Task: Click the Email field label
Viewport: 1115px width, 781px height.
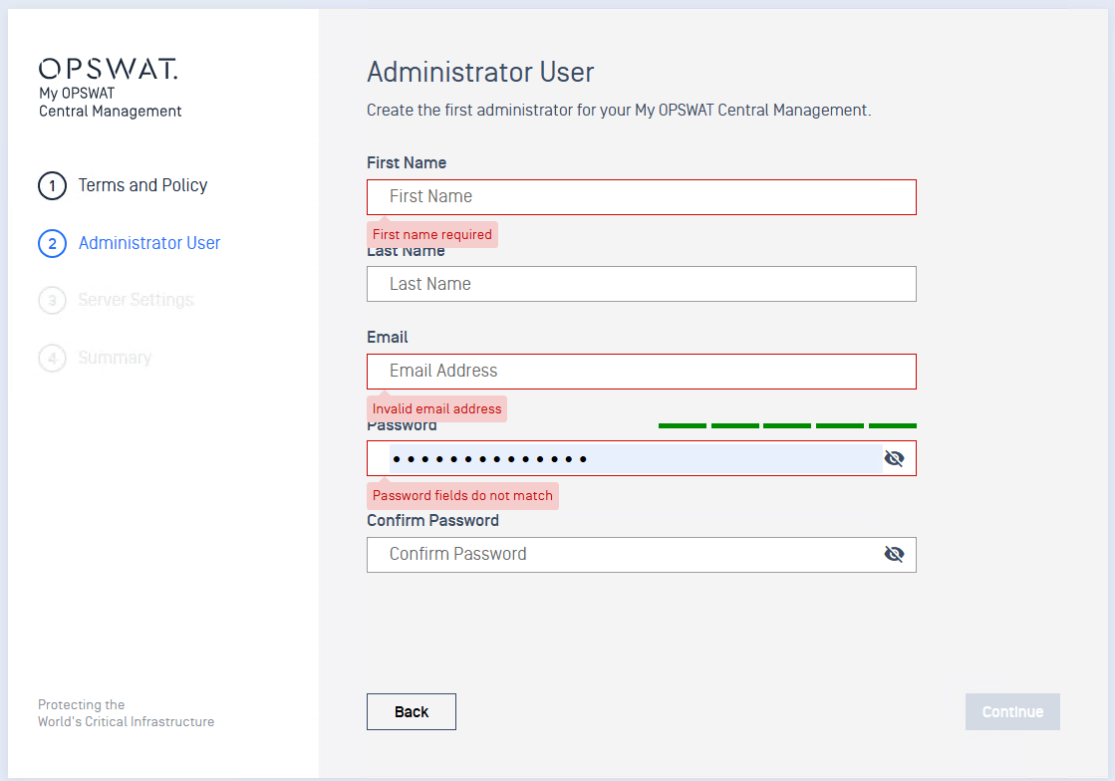Action: (x=388, y=337)
